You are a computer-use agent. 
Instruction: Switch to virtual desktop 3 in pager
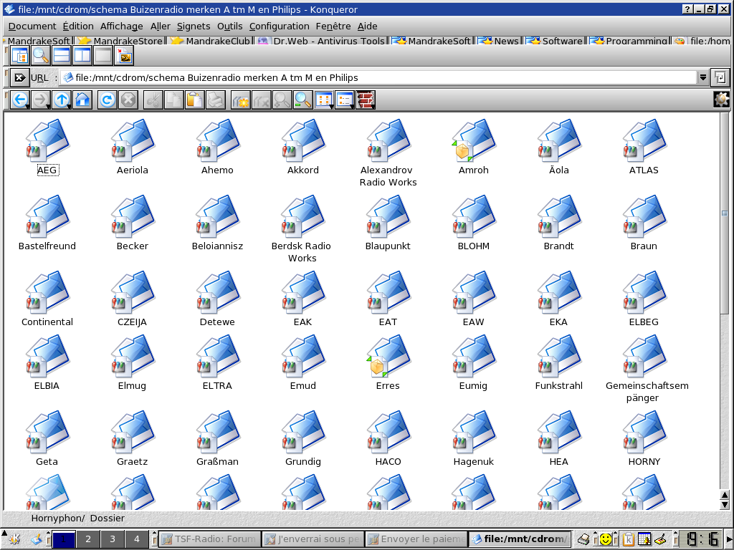(x=113, y=539)
